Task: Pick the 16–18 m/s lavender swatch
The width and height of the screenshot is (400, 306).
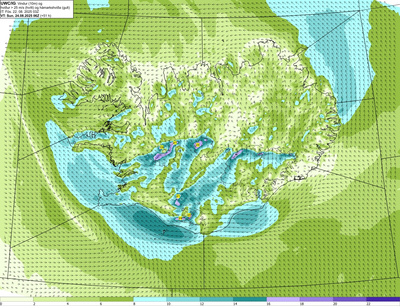Action: click(283, 299)
